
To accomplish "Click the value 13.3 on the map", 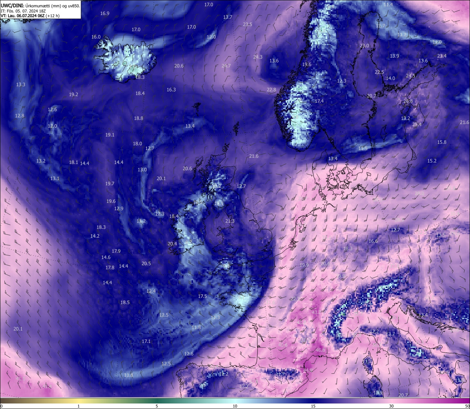I will [x=21, y=84].
